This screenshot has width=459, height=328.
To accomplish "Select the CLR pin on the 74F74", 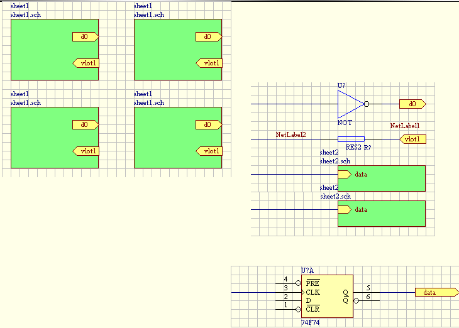I will pyautogui.click(x=312, y=309).
